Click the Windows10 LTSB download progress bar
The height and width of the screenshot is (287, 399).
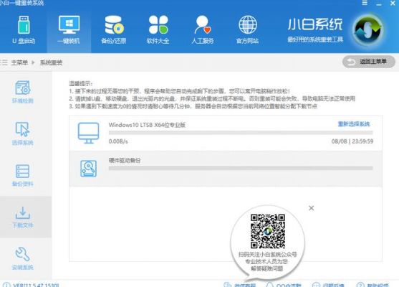241,133
